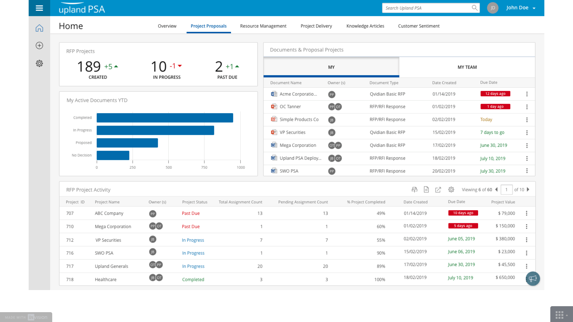Open sidebar settings gear

click(x=39, y=63)
